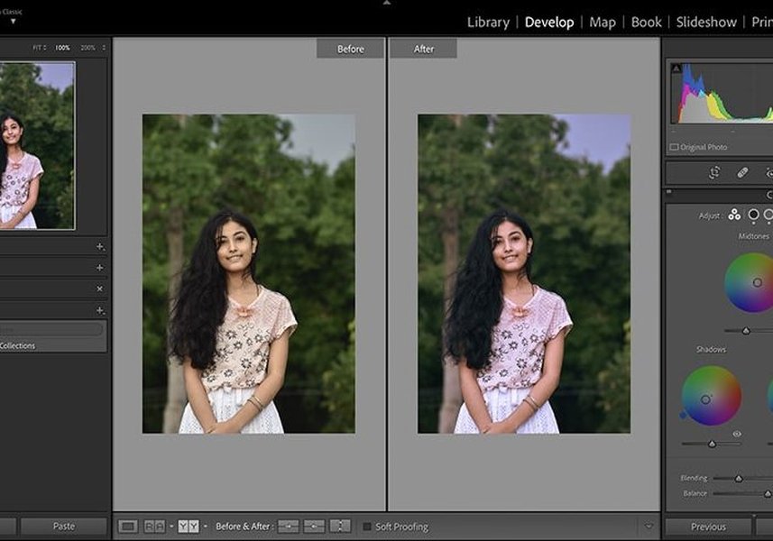773x541 pixels.
Task: Click the Previous button
Action: click(708, 527)
